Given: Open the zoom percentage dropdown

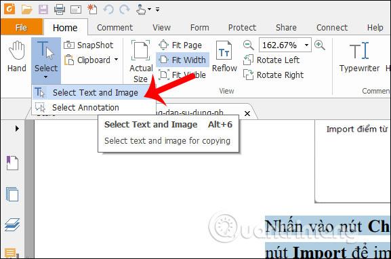Looking at the screenshot, I should click(x=306, y=45).
